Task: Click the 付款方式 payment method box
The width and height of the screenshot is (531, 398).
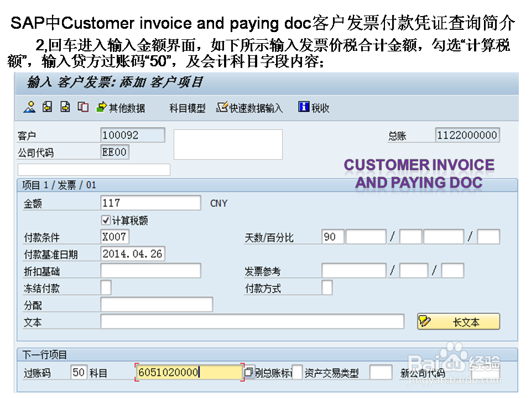Action: (327, 287)
